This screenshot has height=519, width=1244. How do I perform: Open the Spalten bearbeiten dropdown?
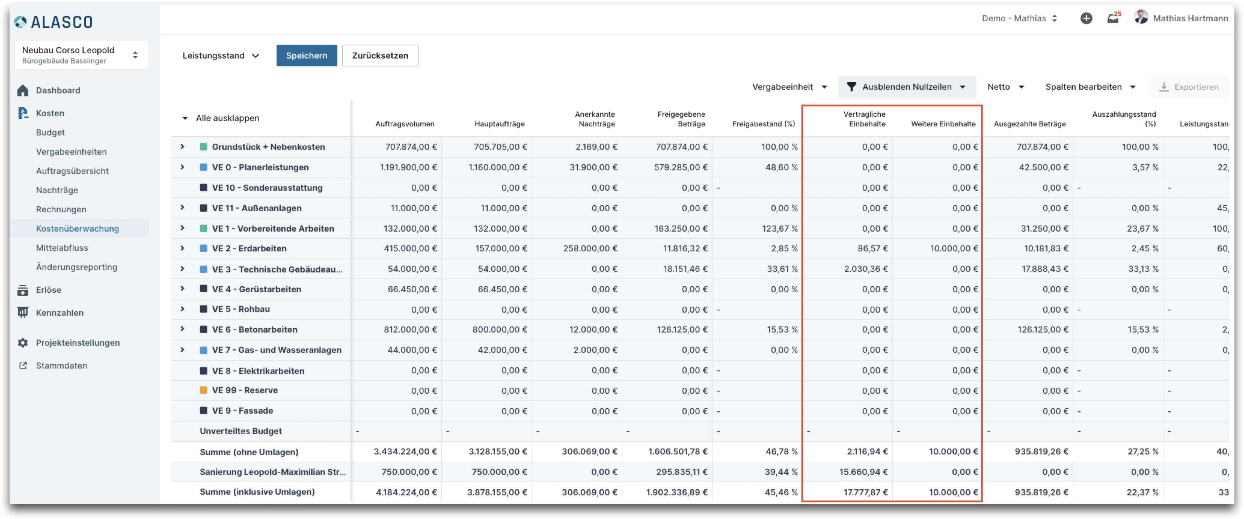[x=1091, y=87]
